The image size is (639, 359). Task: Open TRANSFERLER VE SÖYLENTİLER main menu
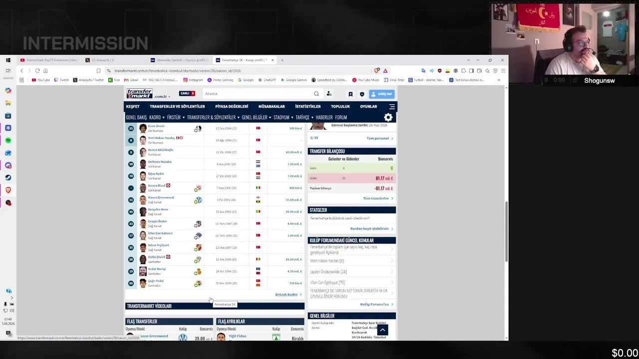pyautogui.click(x=177, y=107)
